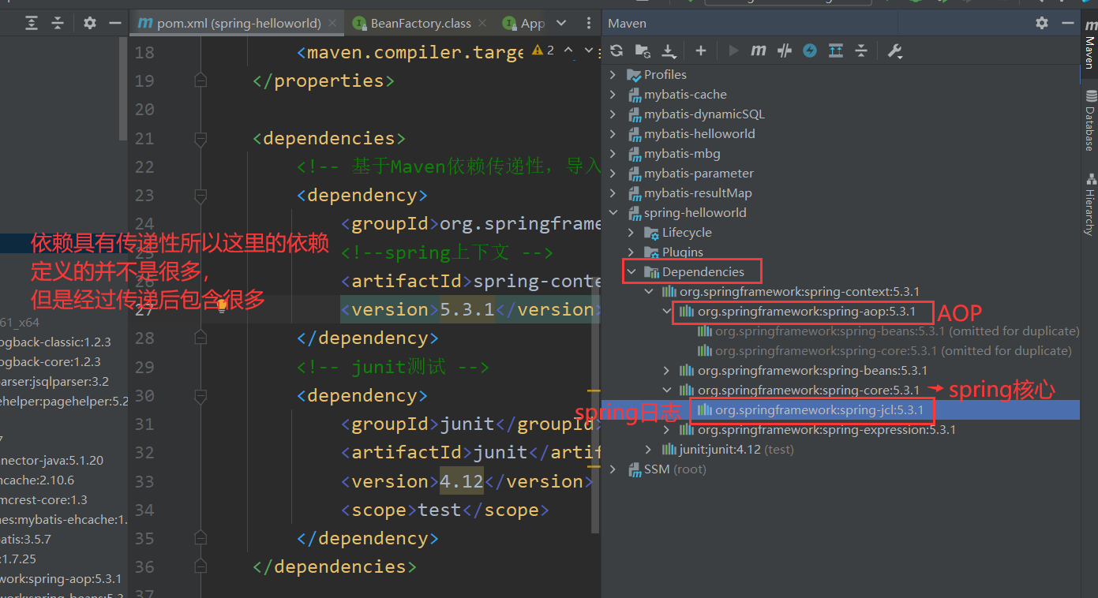Show hidden editor tabs dropdown
Image resolution: width=1098 pixels, height=598 pixels.
click(561, 24)
